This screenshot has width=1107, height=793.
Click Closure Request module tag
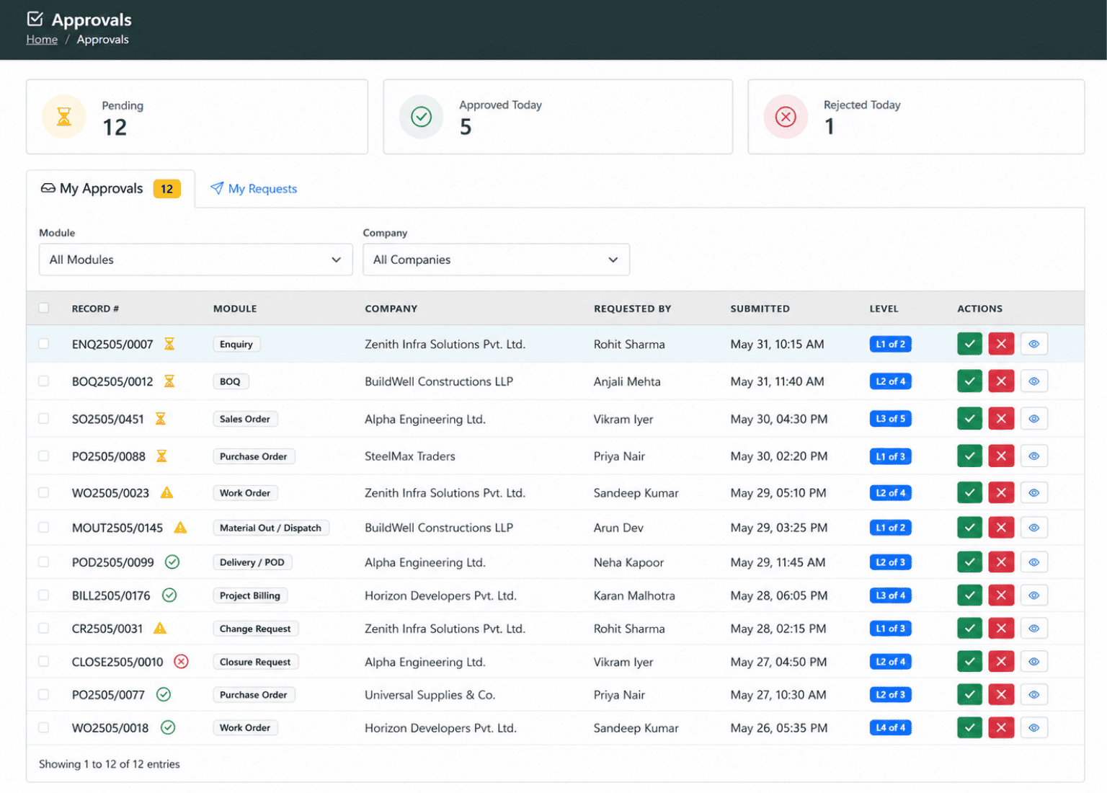coord(255,662)
